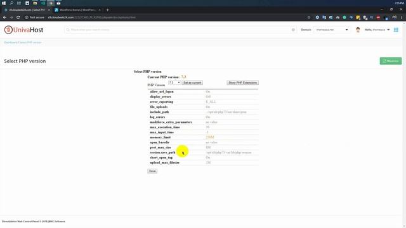Bookmark this page with the star icon
The height and width of the screenshot is (228, 406).
(x=309, y=17)
